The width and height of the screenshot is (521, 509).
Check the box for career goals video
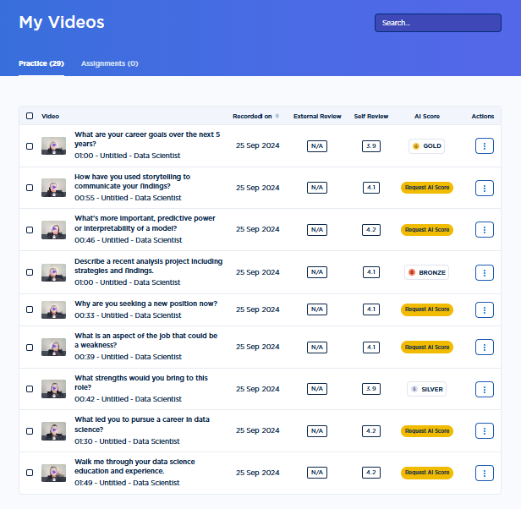30,146
